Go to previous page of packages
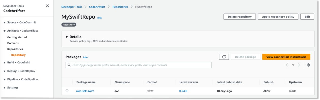This screenshot has height=100, width=320. click(x=287, y=65)
